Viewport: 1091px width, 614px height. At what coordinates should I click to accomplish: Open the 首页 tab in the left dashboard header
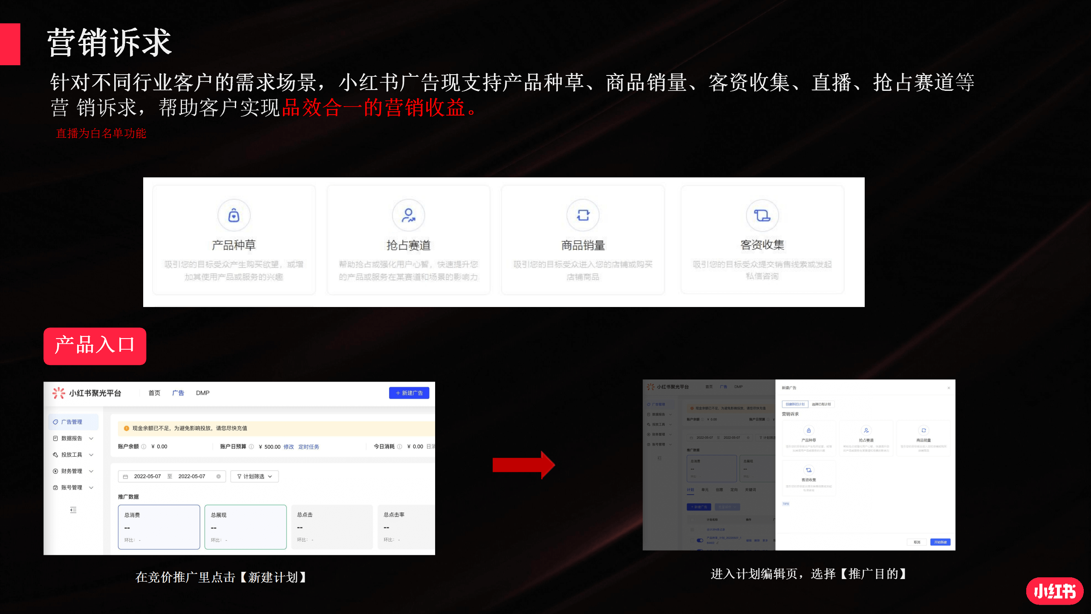click(x=154, y=393)
